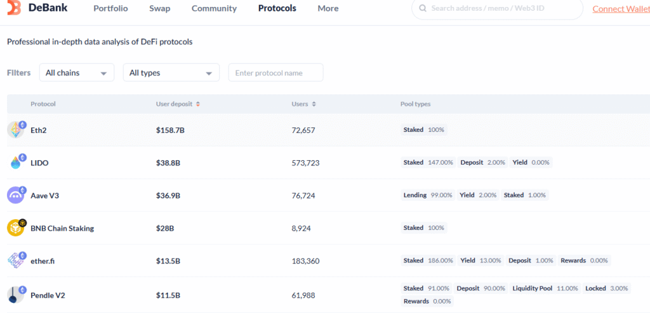The height and width of the screenshot is (313, 650).
Task: Open the LIDO protocol name
Action: pyautogui.click(x=39, y=163)
